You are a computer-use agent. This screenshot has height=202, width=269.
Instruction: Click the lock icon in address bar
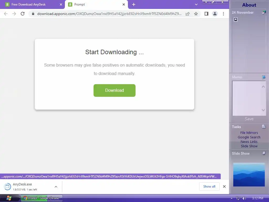[33, 14]
